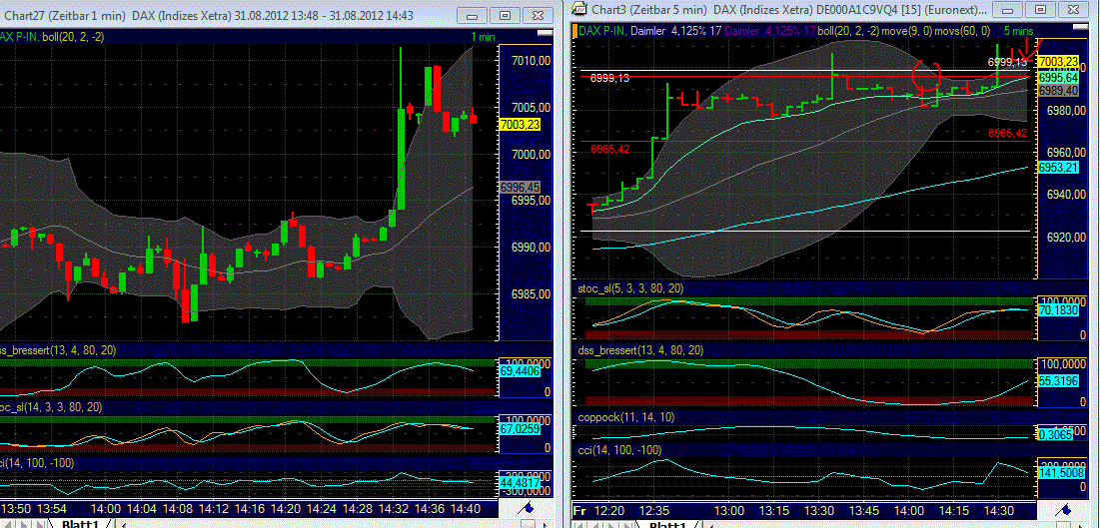Click the dss_bressert(13, 4, 80, 20) label in Chart3
Image resolution: width=1100 pixels, height=528 pixels.
(x=639, y=350)
